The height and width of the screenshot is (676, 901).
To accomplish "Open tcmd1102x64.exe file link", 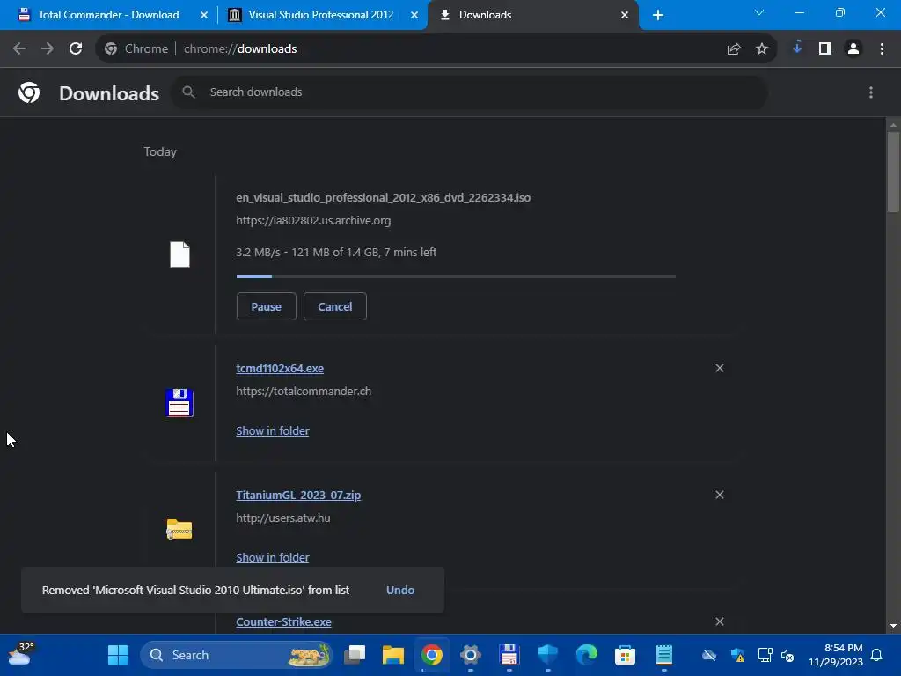I will [280, 369].
